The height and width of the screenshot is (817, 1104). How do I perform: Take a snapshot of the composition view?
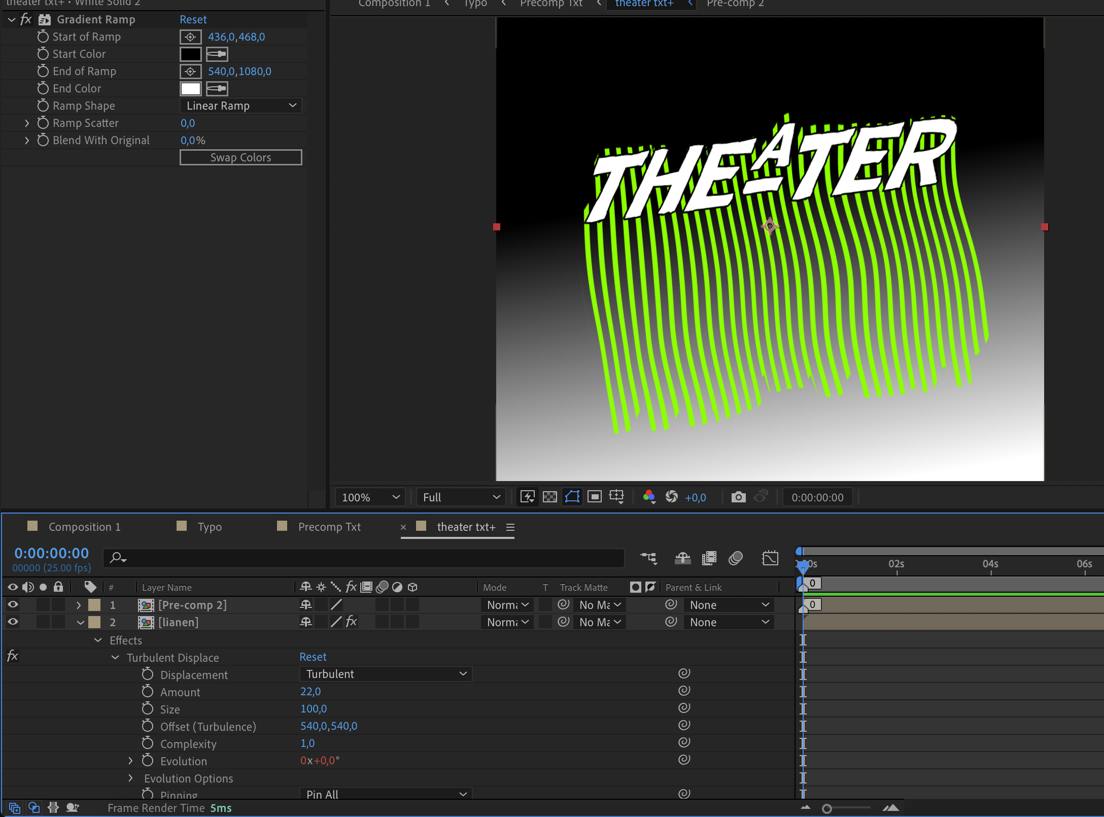tap(739, 497)
